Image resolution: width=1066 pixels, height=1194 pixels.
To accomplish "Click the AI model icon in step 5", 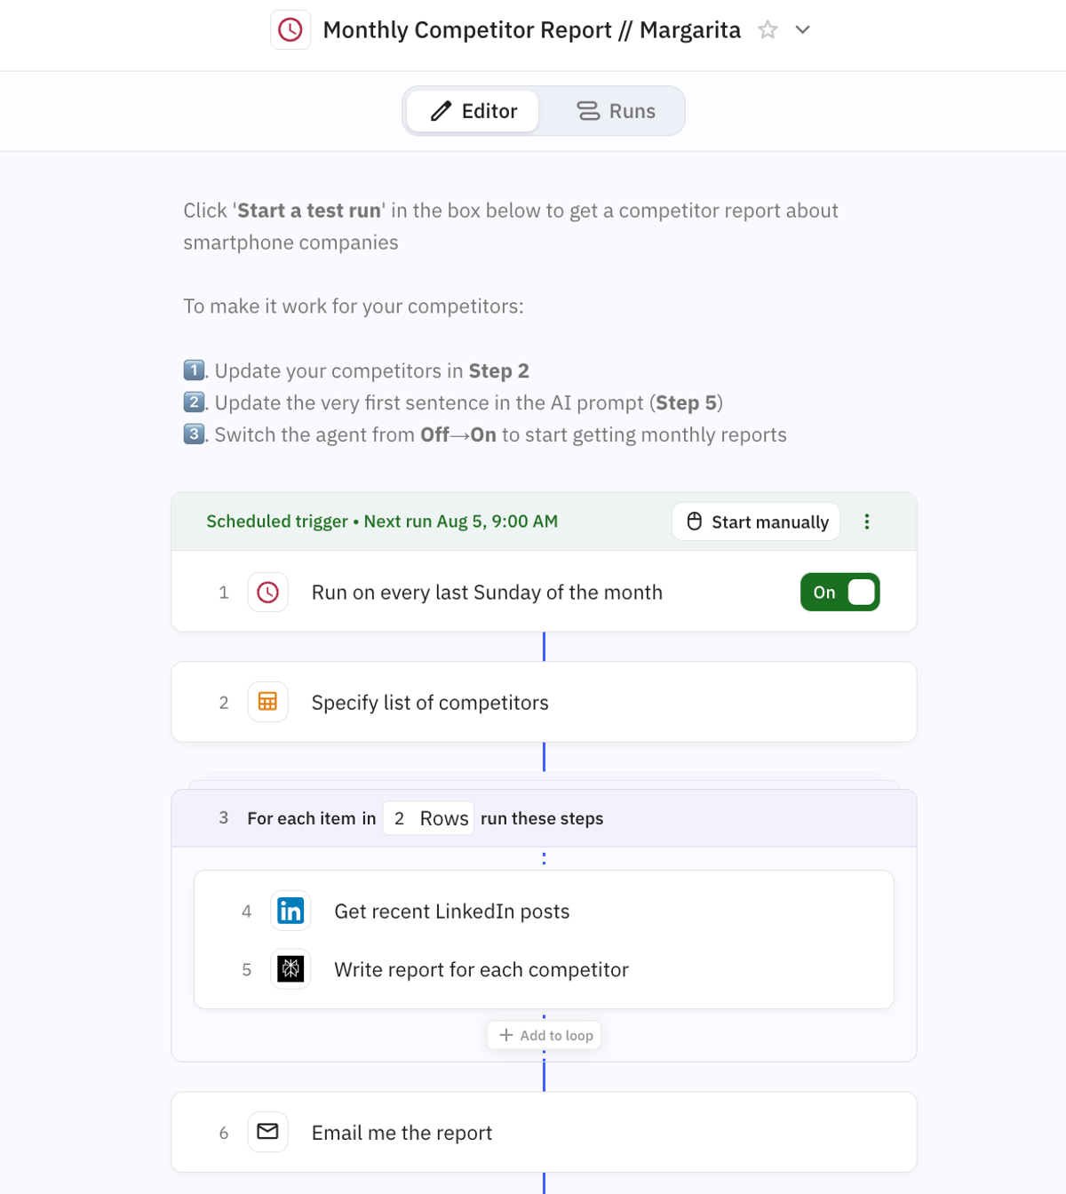I will (x=290, y=968).
